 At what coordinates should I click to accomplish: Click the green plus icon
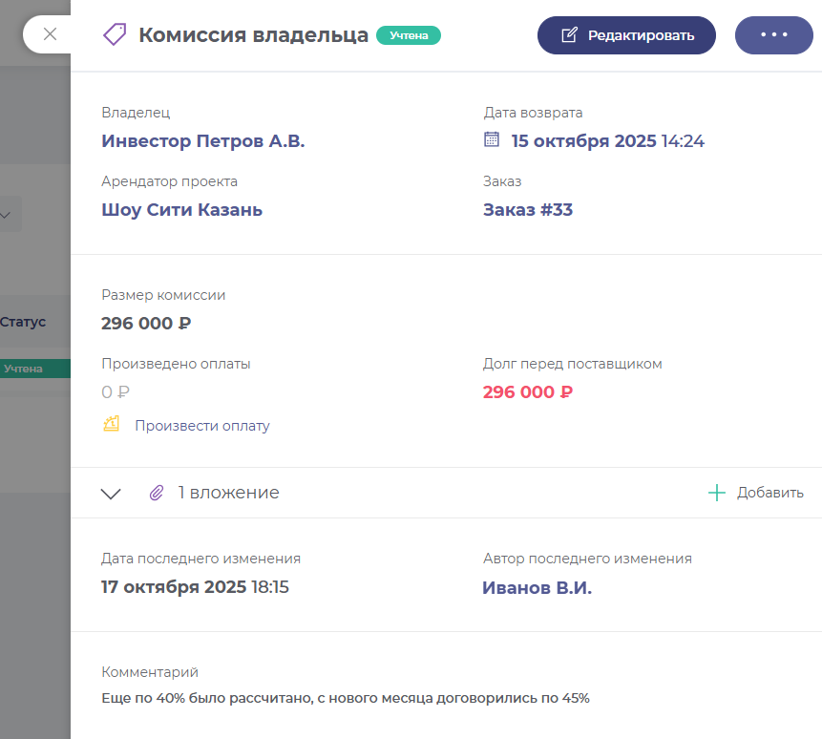pyautogui.click(x=716, y=493)
